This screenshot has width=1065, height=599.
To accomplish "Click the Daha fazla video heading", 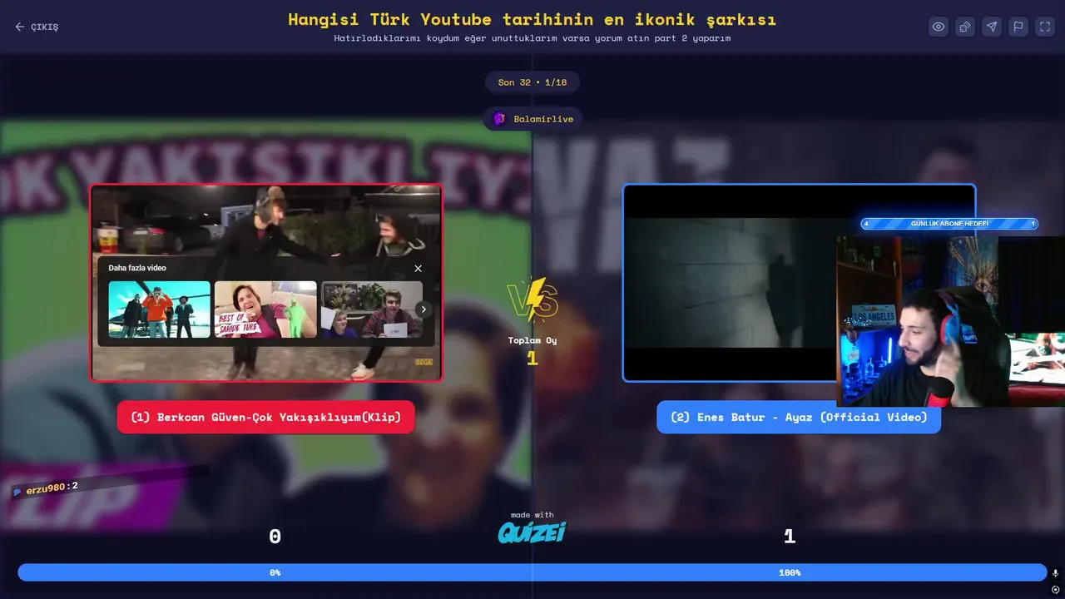I will coord(137,268).
